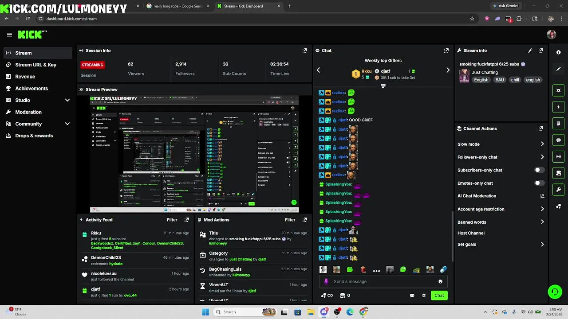568x319 pixels.
Task: Bookmark this page with star icon
Action: tap(472, 19)
